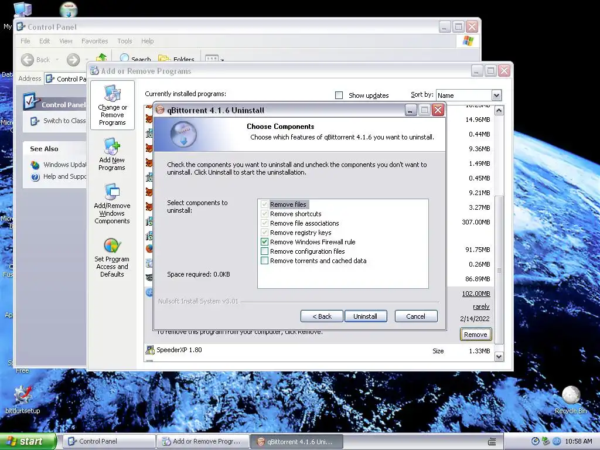Screen dimensions: 600x450
Task: Click Forward arrow in Control Panel toolbar
Action: (73, 60)
